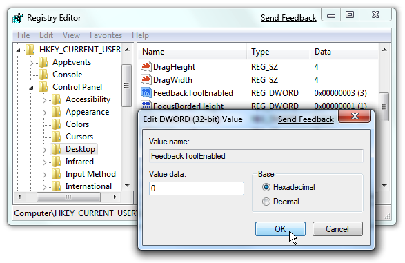Expand the Desktop tree node
The image size is (405, 263).
coord(44,150)
